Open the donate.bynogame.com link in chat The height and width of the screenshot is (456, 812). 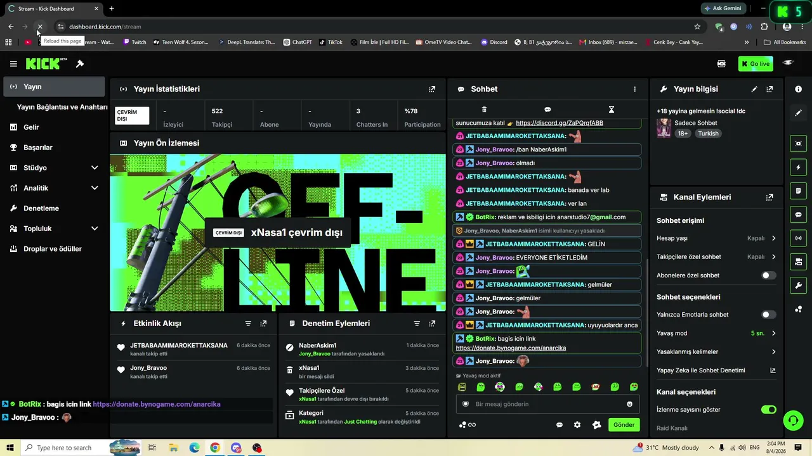click(511, 348)
